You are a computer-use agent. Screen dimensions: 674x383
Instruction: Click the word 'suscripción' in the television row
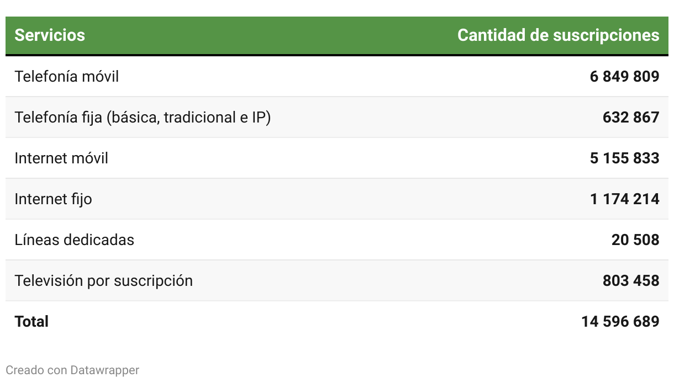pyautogui.click(x=153, y=280)
